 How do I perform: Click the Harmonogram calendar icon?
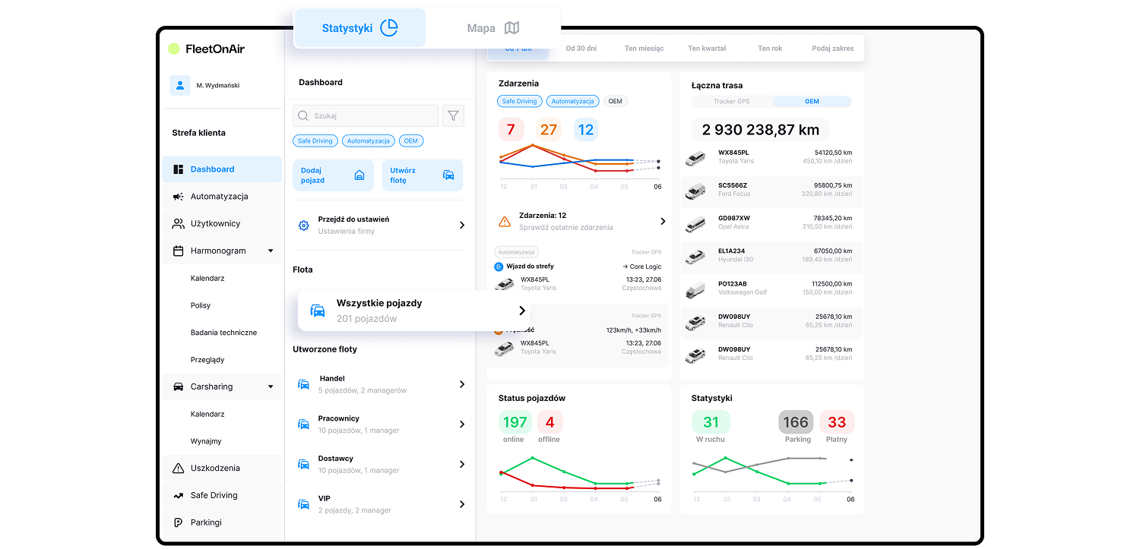coord(178,251)
